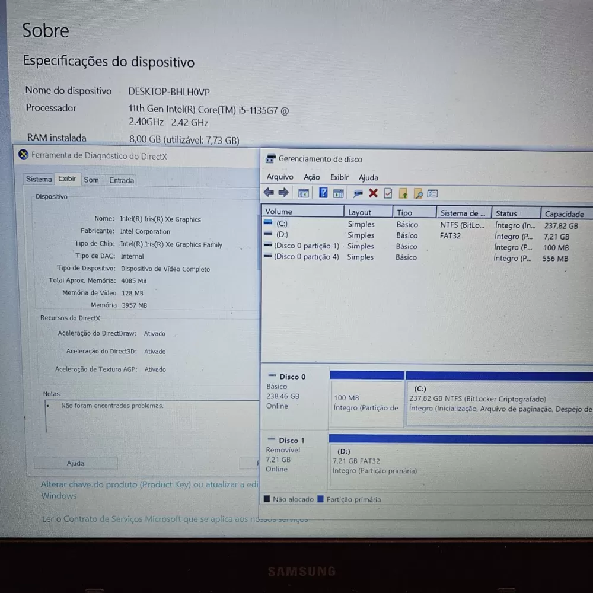593x593 pixels.
Task: Open the Alterar chave do produto link
Action: 149,490
